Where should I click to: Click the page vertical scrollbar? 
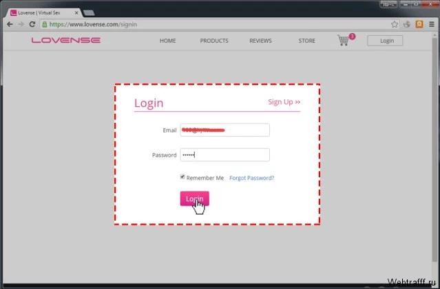click(x=434, y=149)
